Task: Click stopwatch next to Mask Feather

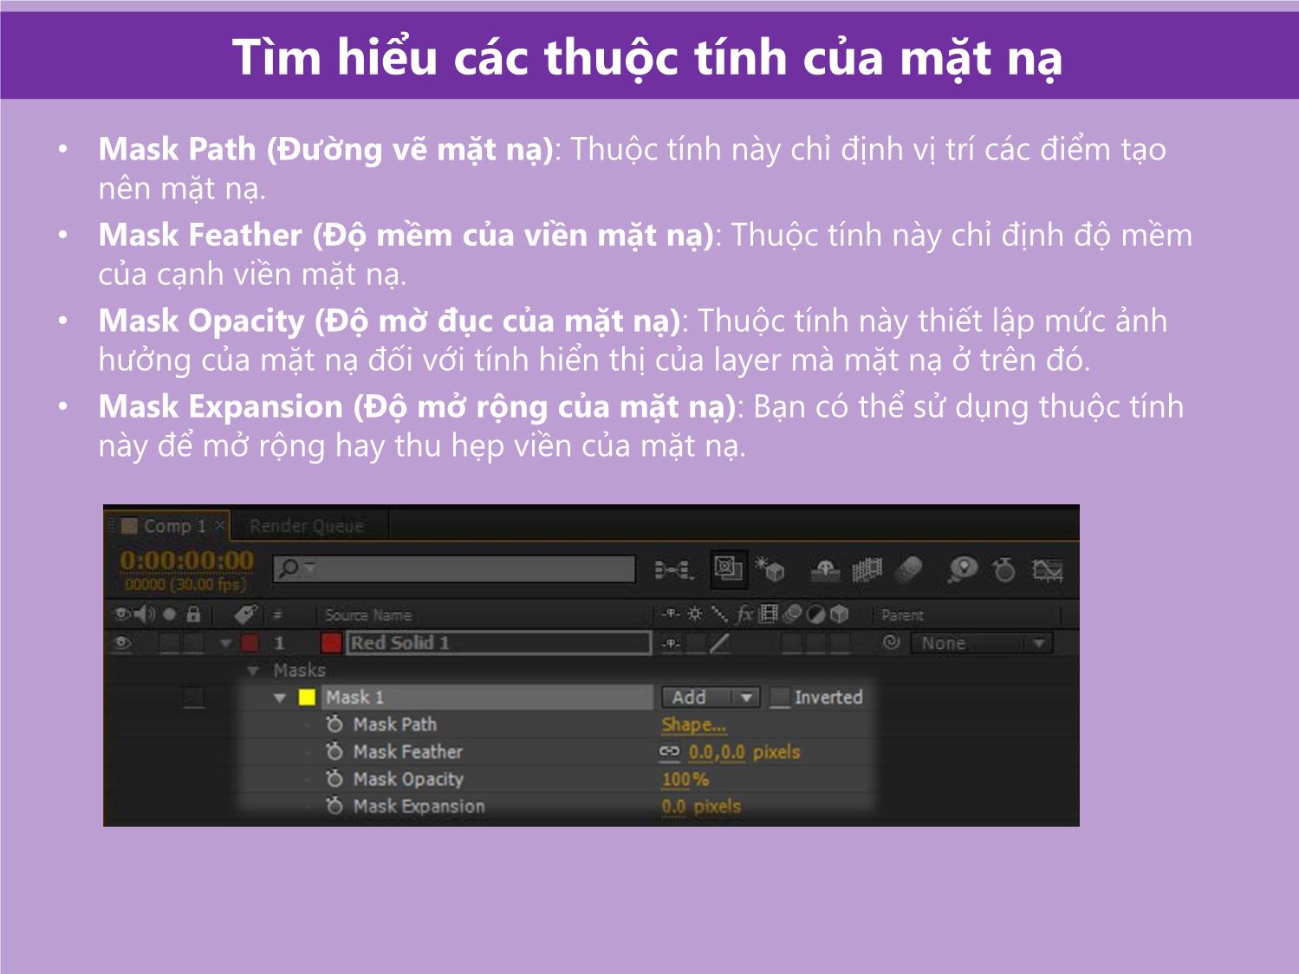Action: pos(334,751)
